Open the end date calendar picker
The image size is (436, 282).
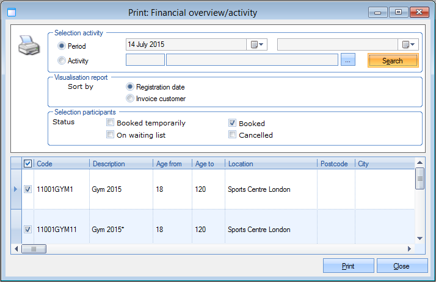(409, 44)
